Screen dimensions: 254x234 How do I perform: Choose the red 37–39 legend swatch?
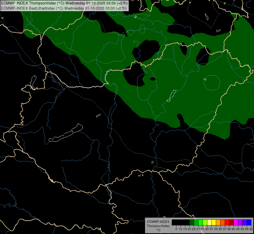point(227,222)
